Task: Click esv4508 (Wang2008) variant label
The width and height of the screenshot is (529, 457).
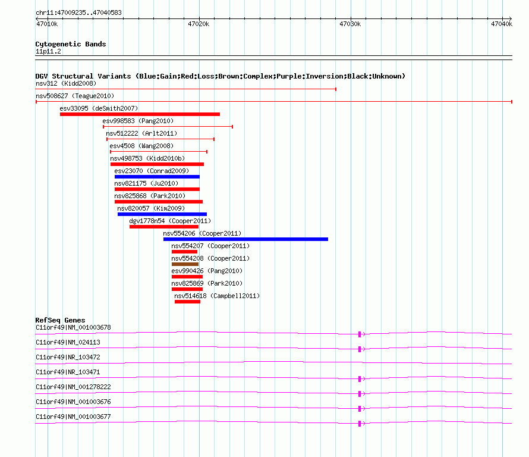Action: (141, 146)
